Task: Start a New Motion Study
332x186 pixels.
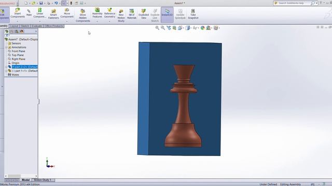Action: (x=121, y=16)
